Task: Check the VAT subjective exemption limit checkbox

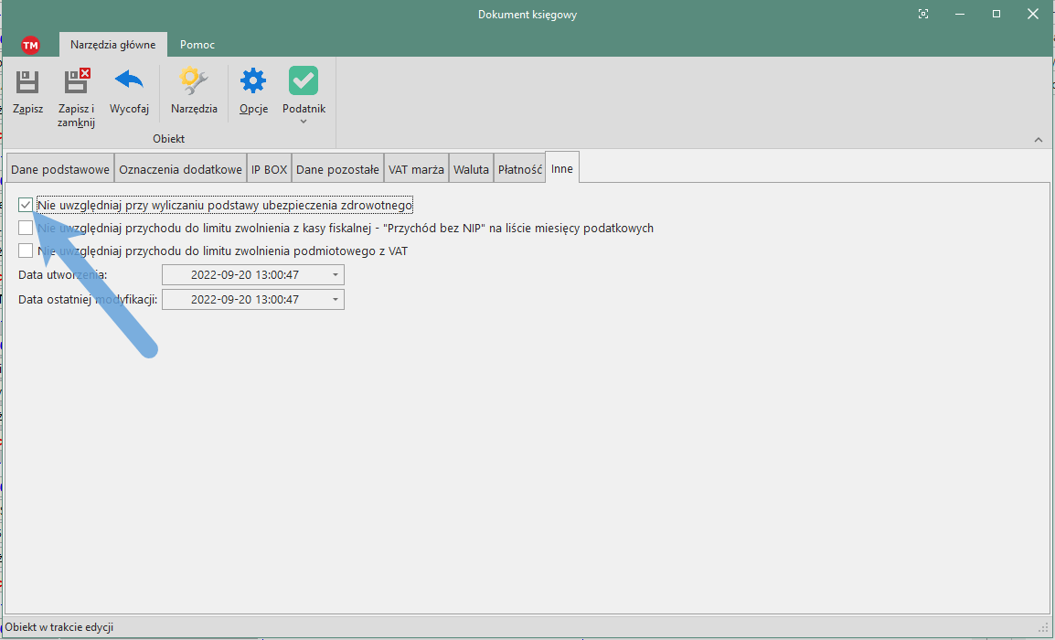Action: click(26, 251)
